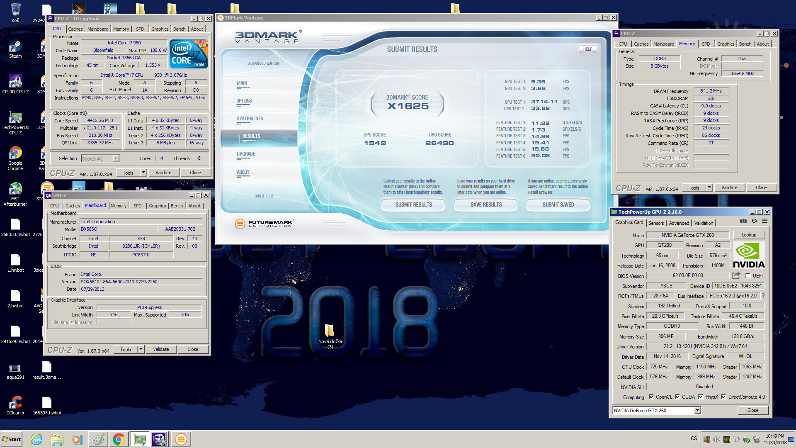The width and height of the screenshot is (796, 448).
Task: Click the Close button at bottom of GPU-Z
Action: tap(753, 410)
